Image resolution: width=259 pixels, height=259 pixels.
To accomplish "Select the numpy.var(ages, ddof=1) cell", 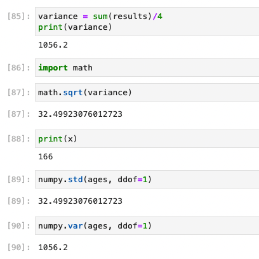I will point(147,226).
